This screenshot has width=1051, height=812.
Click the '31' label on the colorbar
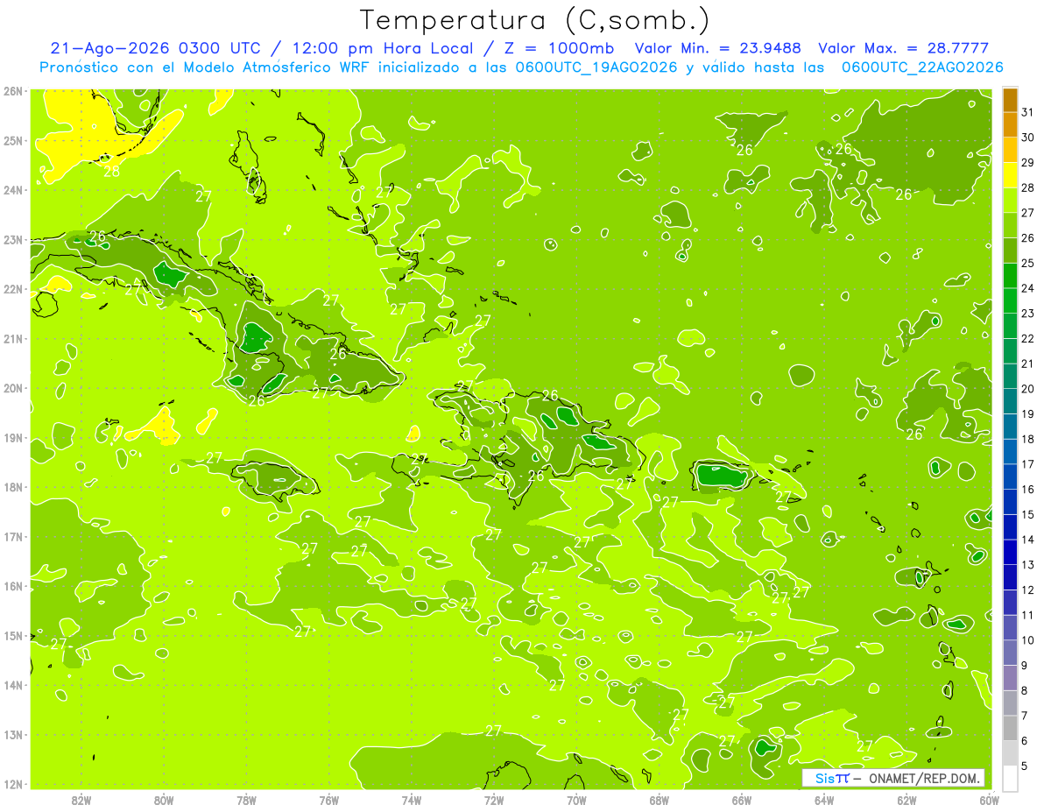[1028, 112]
